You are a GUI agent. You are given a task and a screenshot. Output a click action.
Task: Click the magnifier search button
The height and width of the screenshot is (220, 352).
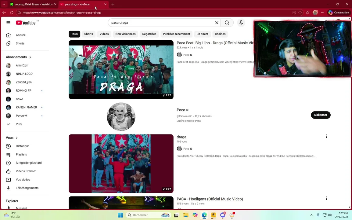(227, 23)
